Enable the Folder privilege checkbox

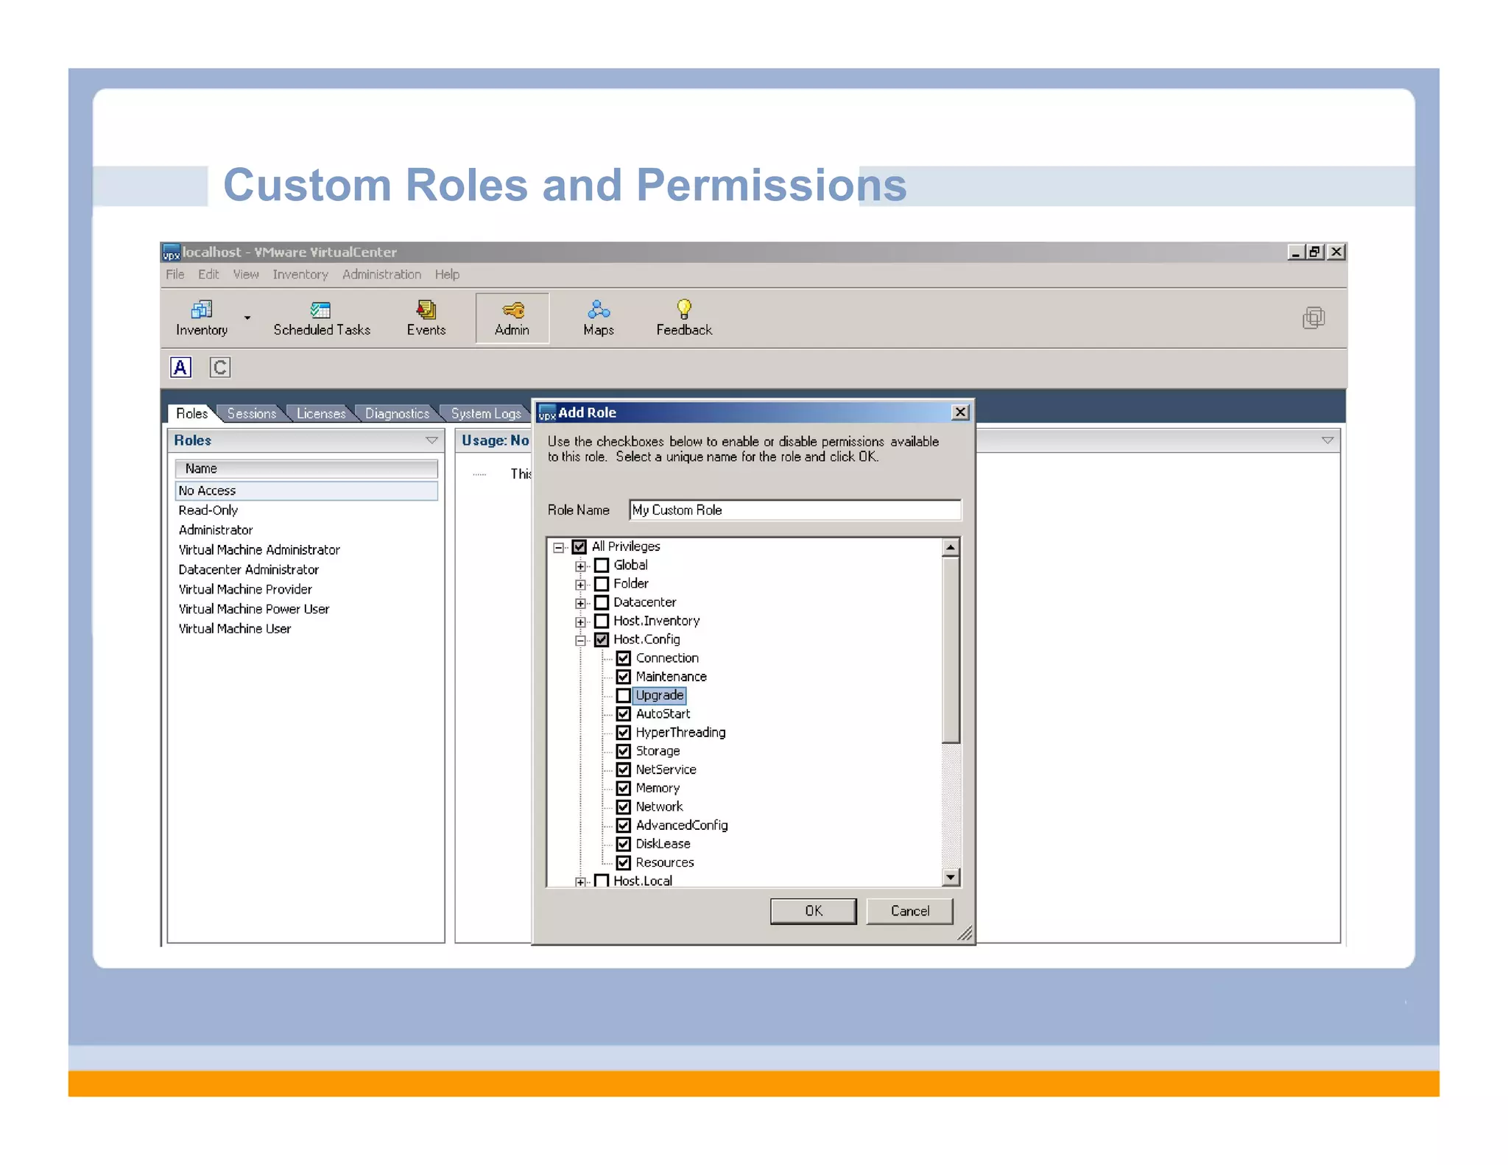[602, 584]
